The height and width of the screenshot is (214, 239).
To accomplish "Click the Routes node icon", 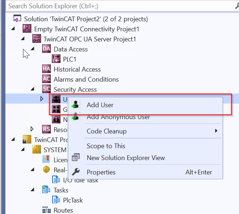I will 46,210.
